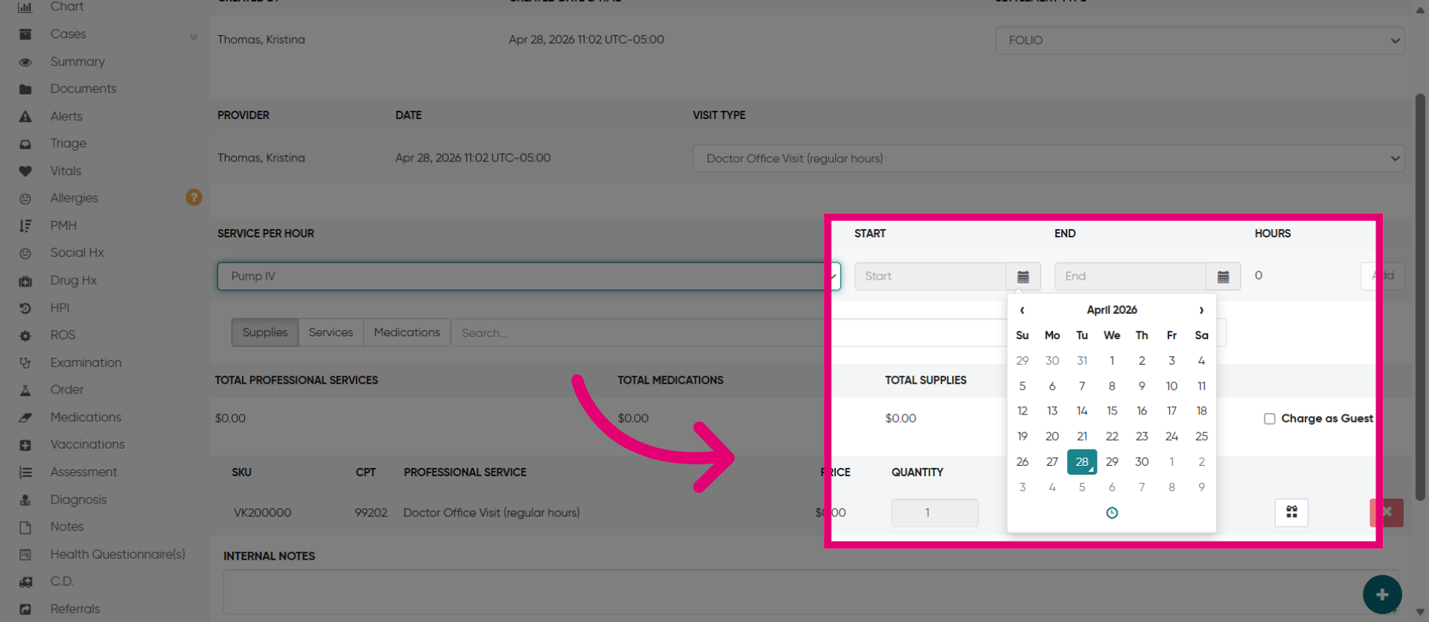Click the green floating plus button
The height and width of the screenshot is (622, 1429).
[x=1382, y=594]
